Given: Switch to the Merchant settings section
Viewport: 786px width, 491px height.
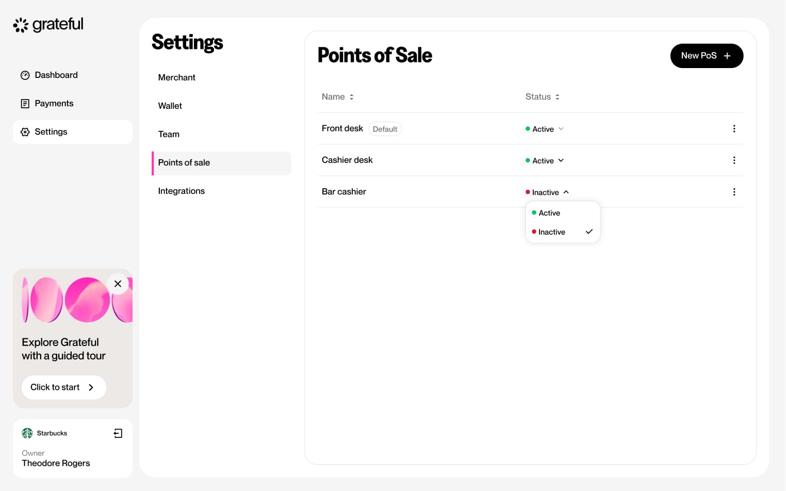Looking at the screenshot, I should coord(176,77).
